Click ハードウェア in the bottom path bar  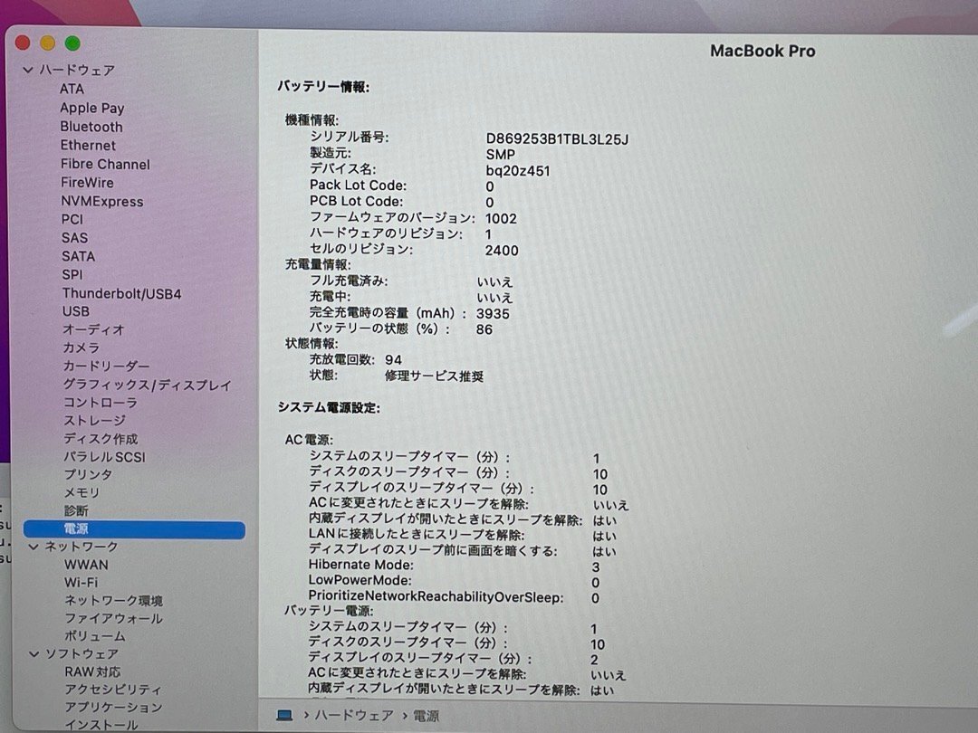[354, 716]
